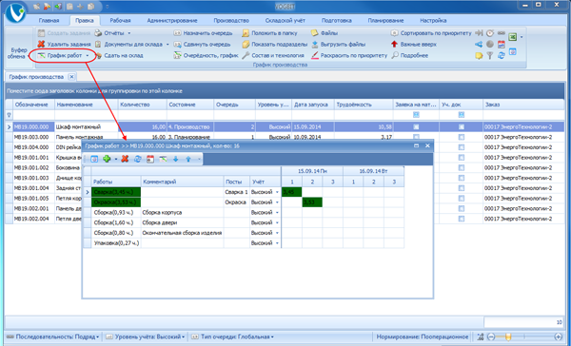The width and height of the screenshot is (571, 346).
Task: Click the grey arrow-to-bar icon in ribbon
Action: click(x=479, y=33)
